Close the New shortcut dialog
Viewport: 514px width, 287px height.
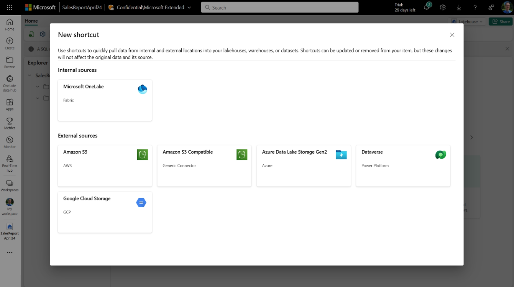pos(452,35)
